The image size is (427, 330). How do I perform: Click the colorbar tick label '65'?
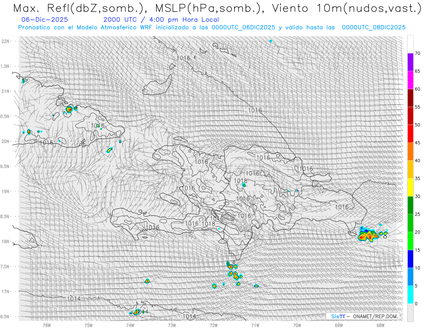pyautogui.click(x=417, y=71)
